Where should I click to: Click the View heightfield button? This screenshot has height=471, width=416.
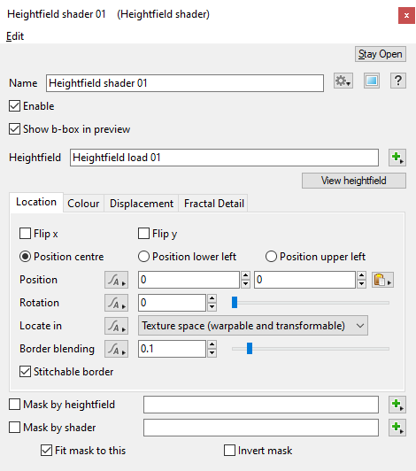354,181
